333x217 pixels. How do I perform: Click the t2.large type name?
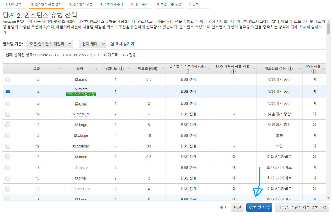click(x=81, y=125)
